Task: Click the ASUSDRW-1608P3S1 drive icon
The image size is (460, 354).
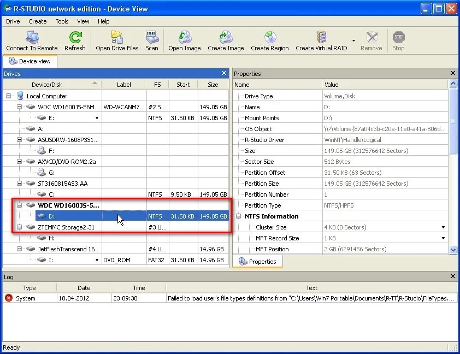Action: (31, 140)
